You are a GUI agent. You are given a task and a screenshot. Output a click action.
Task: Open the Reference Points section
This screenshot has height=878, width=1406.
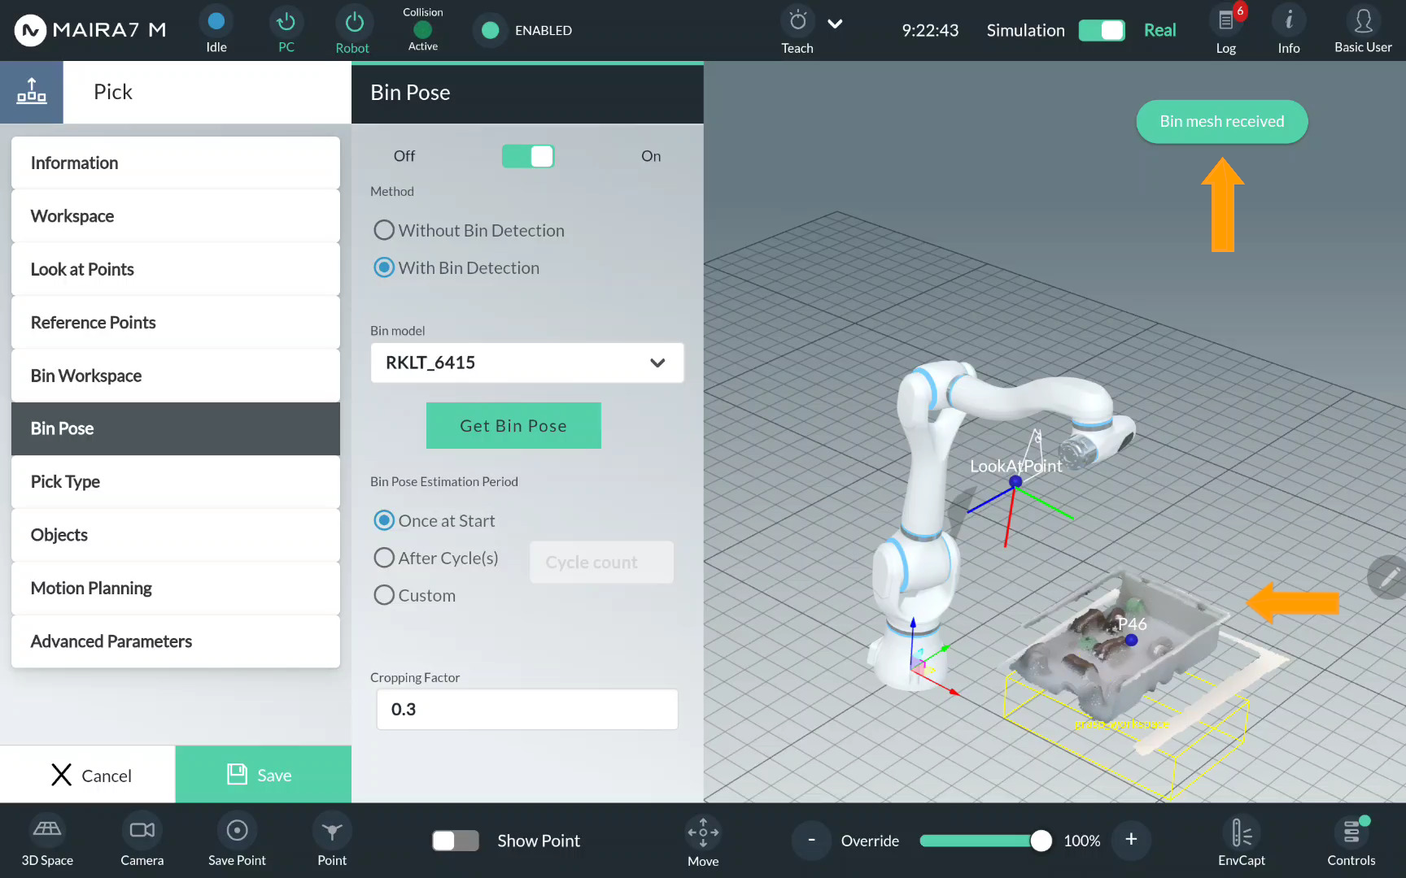click(176, 323)
